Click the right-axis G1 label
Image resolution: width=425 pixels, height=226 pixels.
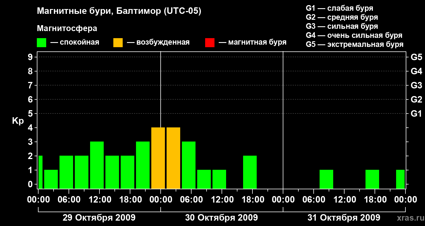pos(416,114)
